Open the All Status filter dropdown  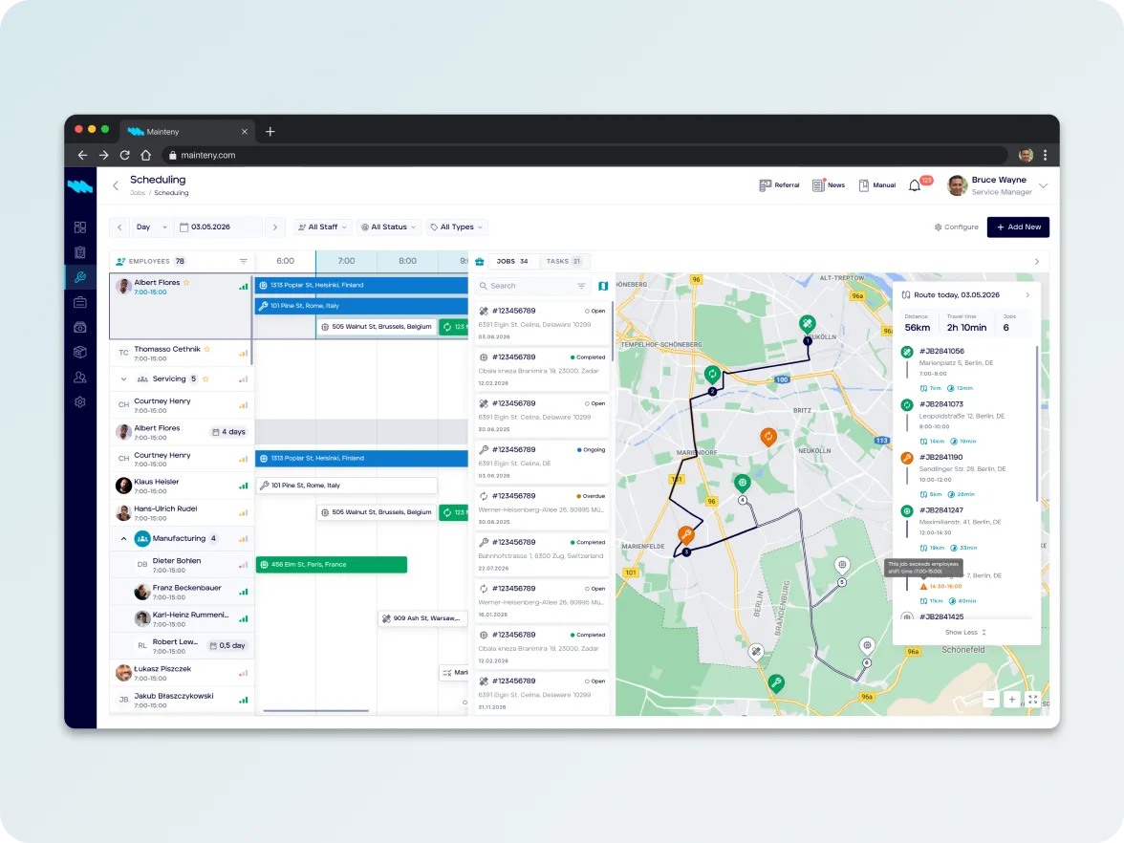point(388,227)
